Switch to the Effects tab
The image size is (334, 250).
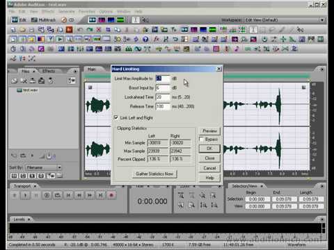point(49,71)
